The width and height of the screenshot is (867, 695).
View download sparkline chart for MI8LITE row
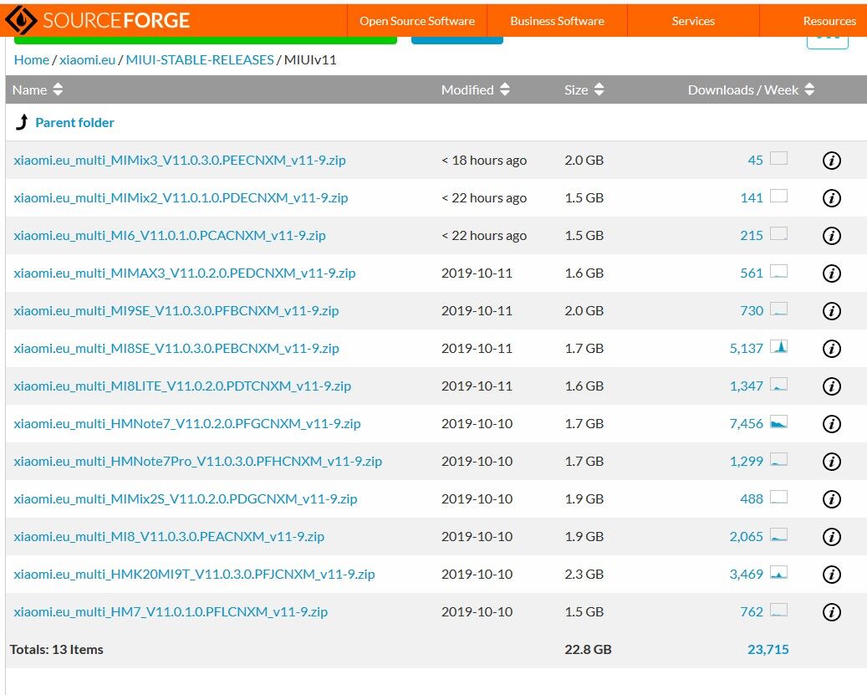[x=778, y=384]
